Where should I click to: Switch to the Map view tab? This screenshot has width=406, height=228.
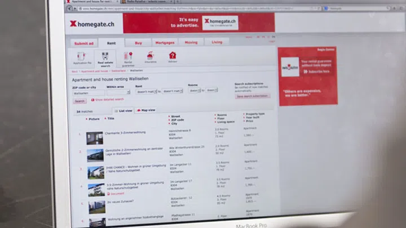(146, 110)
